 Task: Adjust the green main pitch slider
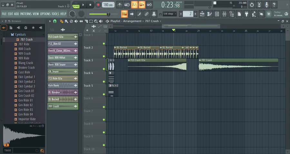[x=103, y=14]
